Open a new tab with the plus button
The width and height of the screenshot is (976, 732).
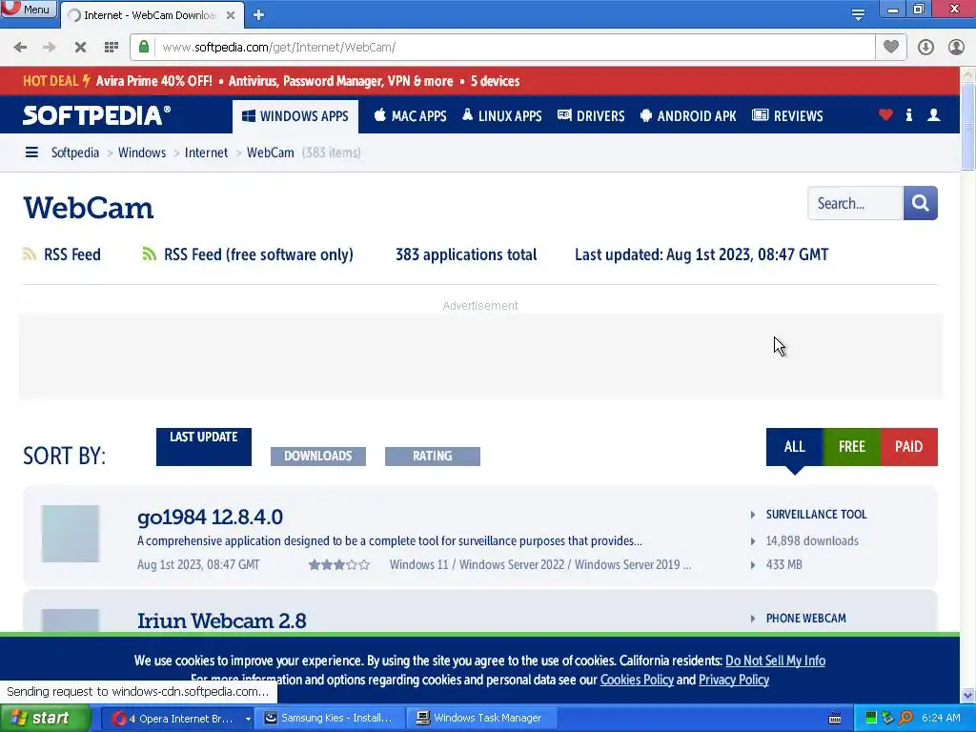259,15
